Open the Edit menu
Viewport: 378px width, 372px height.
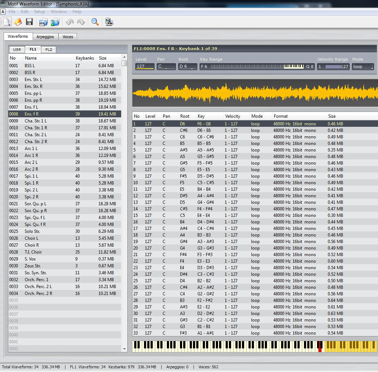coord(25,12)
